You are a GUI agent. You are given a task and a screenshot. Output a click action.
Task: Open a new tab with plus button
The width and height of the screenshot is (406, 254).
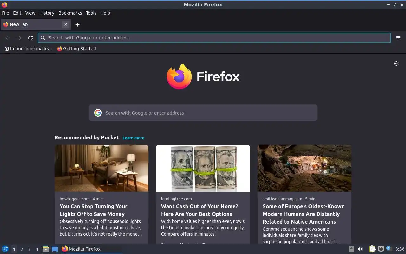(x=77, y=24)
